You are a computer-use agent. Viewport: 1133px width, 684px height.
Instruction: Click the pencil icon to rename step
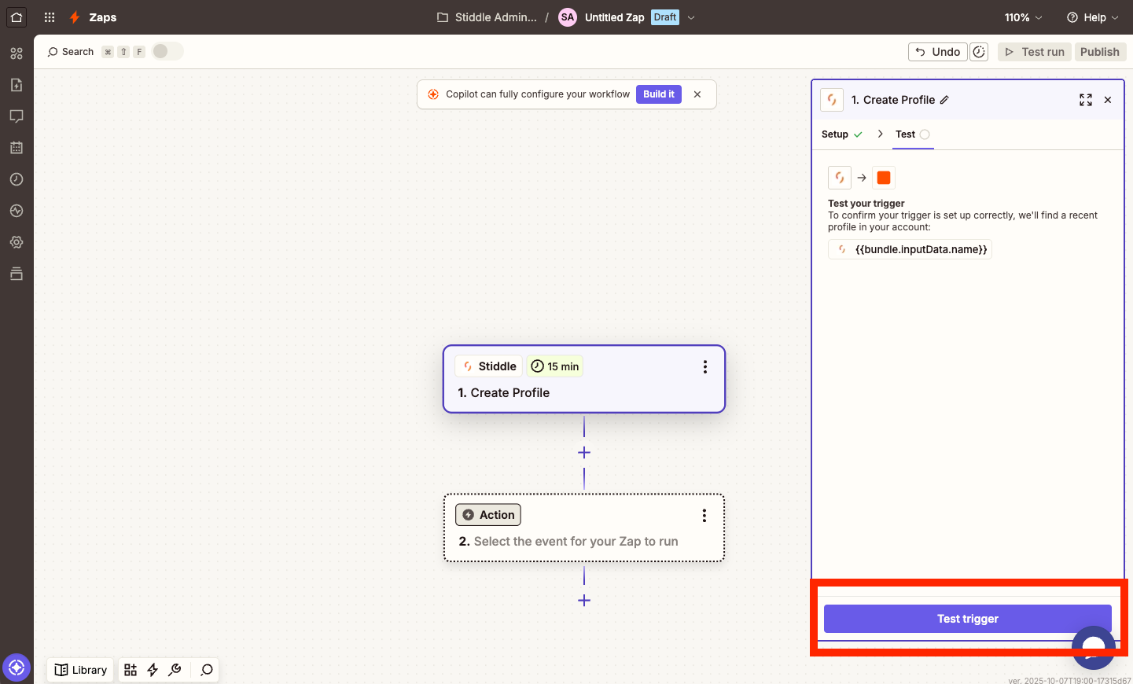pyautogui.click(x=944, y=100)
